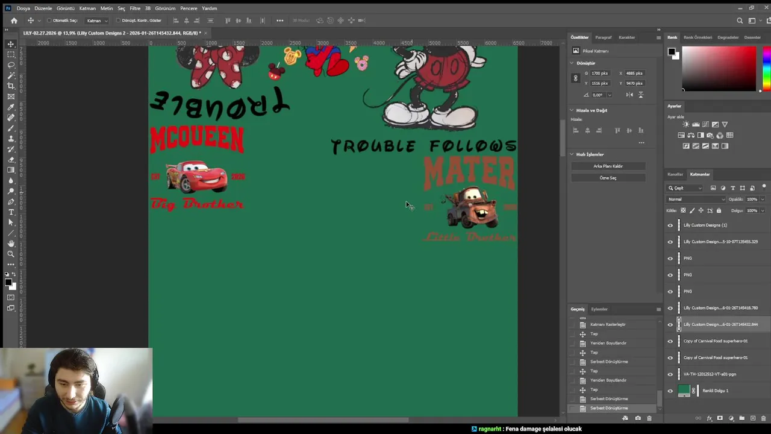Open the search icon at top right
This screenshot has width=771, height=434.
(740, 20)
